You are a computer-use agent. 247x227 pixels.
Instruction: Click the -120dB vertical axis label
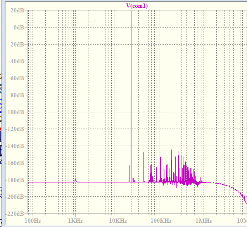(15, 129)
